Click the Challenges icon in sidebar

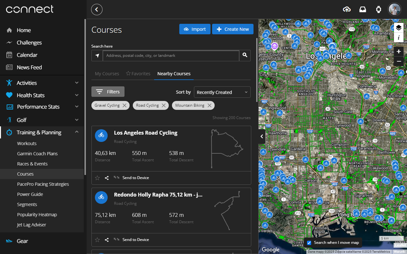(9, 43)
